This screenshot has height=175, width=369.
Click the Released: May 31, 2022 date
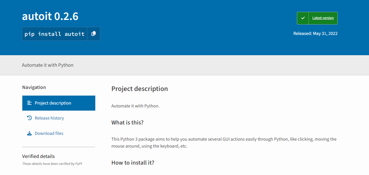[315, 33]
